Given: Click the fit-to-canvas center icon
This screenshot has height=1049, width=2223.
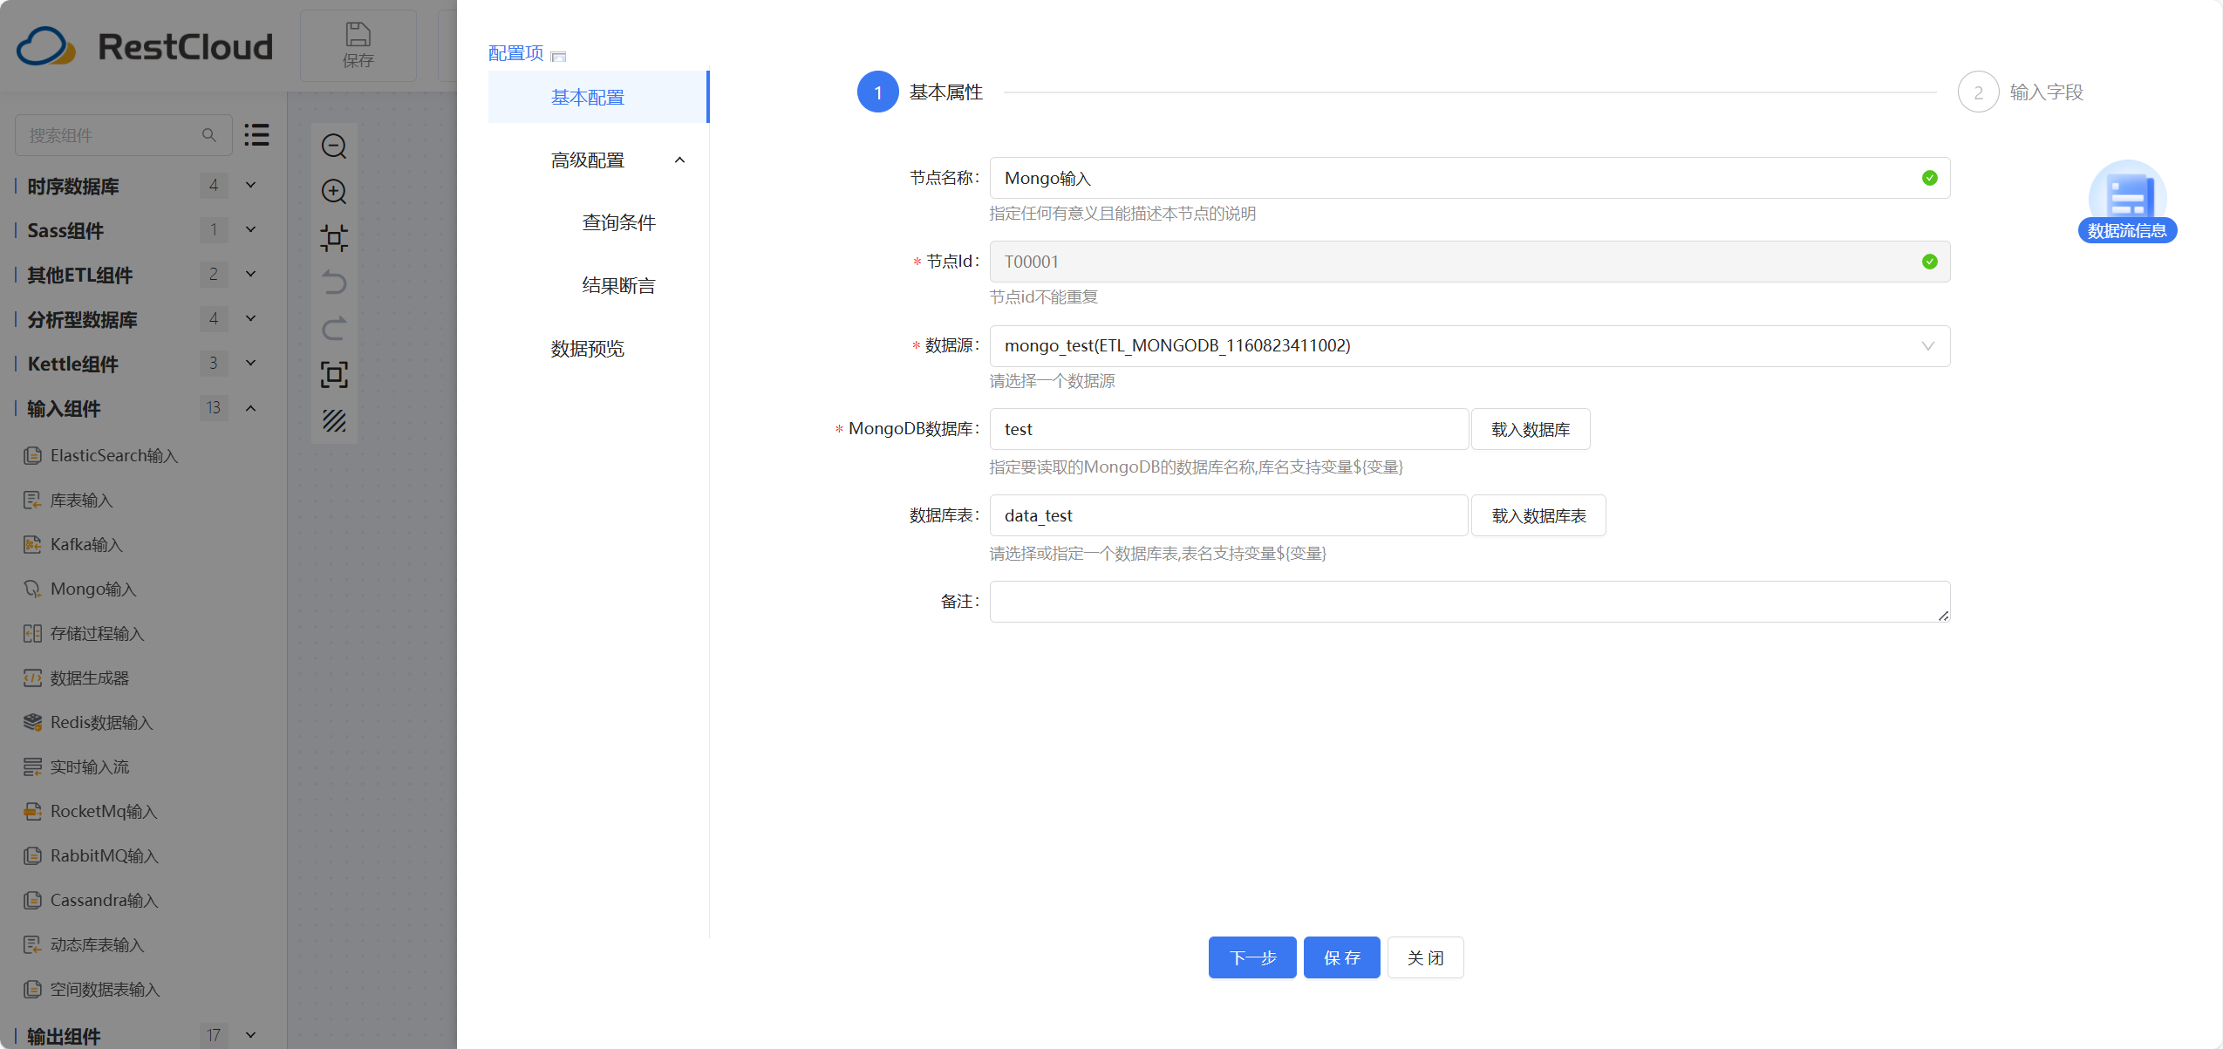Looking at the screenshot, I should pyautogui.click(x=334, y=238).
